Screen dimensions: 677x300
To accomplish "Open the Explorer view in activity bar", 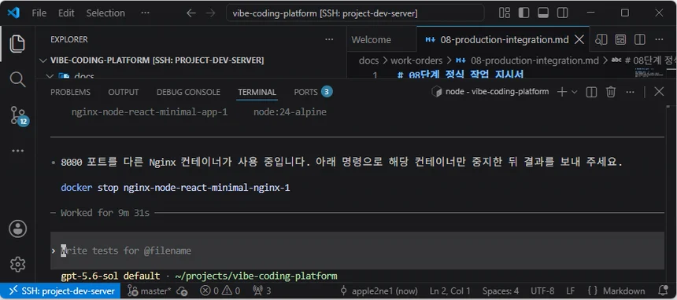I will pos(17,43).
